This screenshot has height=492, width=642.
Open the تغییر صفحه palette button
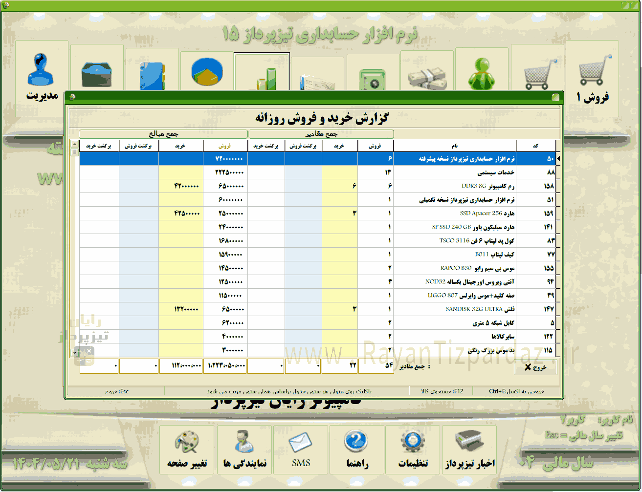click(x=187, y=449)
